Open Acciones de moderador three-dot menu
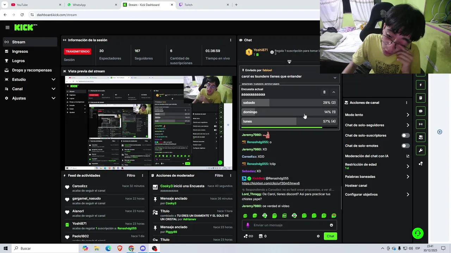This screenshot has height=253, width=451. (x=231, y=175)
